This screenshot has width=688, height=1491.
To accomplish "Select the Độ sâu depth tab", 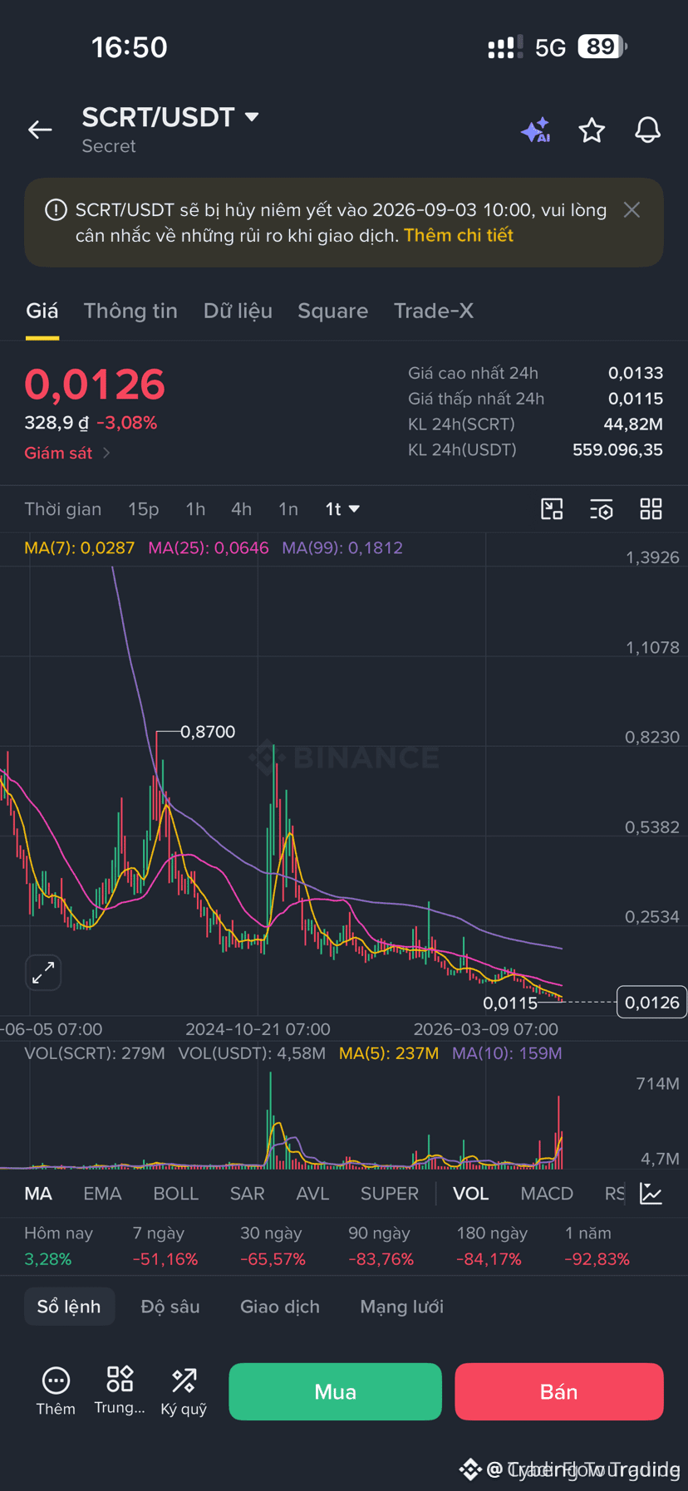I will pyautogui.click(x=170, y=1307).
